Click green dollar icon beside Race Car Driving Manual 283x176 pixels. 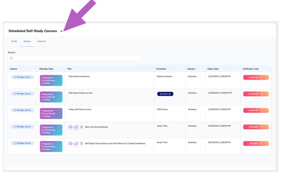82,127
